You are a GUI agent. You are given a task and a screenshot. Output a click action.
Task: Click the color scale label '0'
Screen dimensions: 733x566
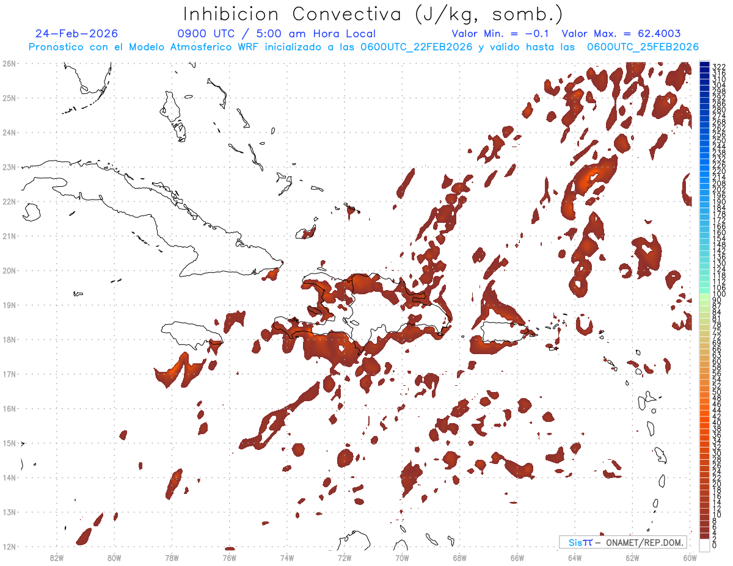715,545
